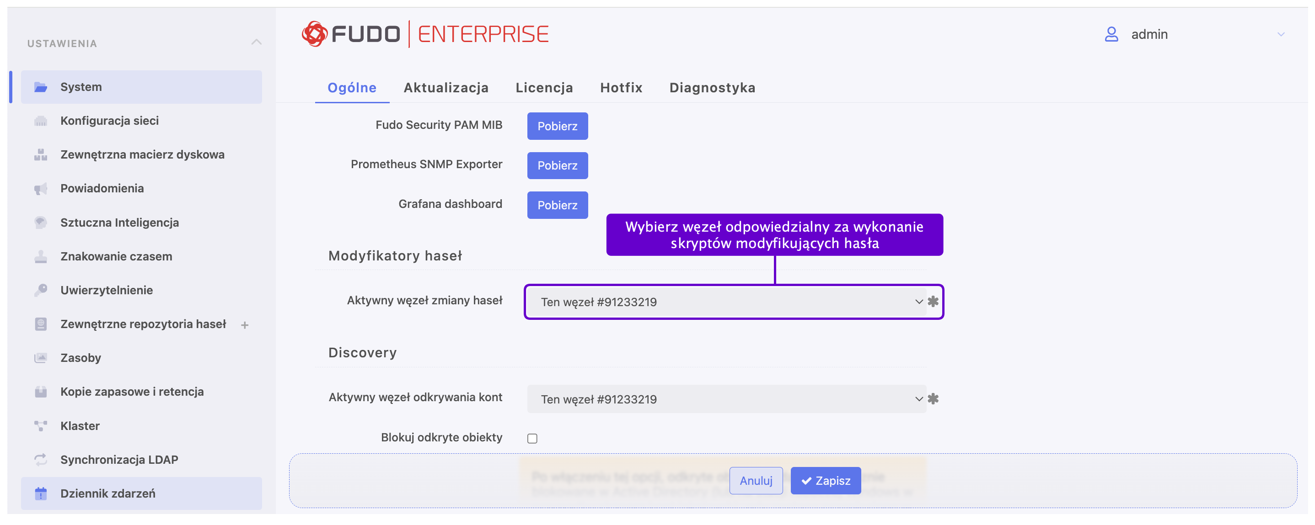Click the admin user profile icon
The height and width of the screenshot is (525, 1315).
(x=1111, y=34)
